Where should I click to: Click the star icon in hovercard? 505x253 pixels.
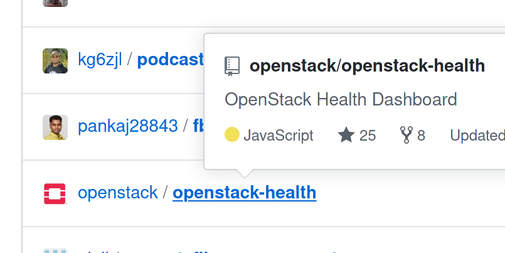346,135
